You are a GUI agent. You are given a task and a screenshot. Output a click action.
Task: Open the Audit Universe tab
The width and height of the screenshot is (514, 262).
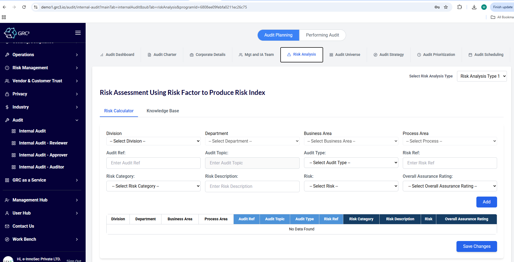click(x=345, y=55)
